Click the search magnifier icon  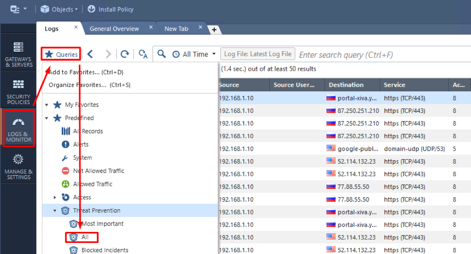pos(162,54)
